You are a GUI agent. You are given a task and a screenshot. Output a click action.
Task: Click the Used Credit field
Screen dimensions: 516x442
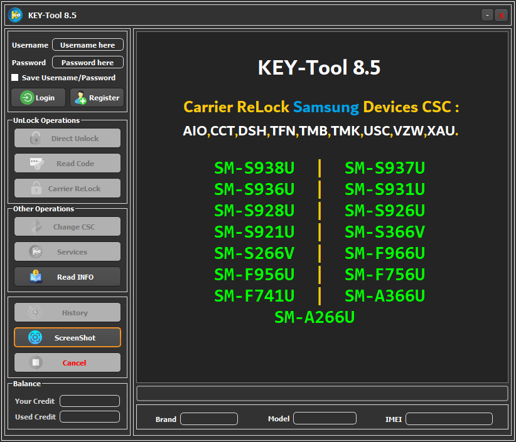tap(90, 417)
